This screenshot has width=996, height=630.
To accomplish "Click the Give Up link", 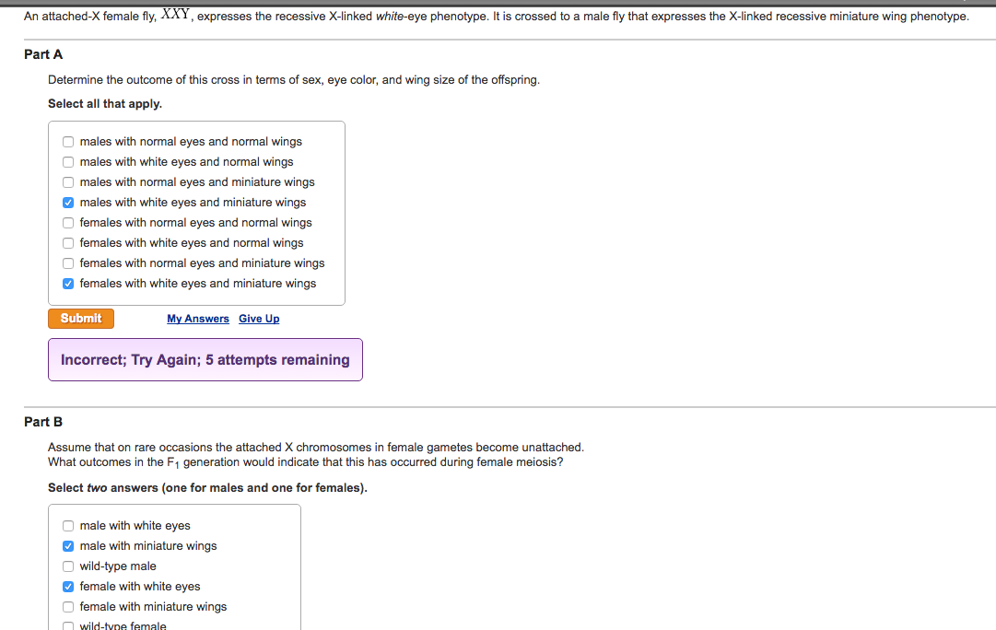I will 259,319.
